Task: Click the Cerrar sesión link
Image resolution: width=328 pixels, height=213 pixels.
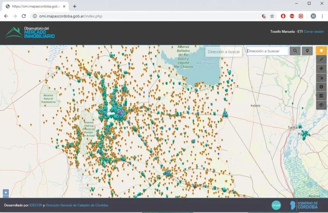Action: [314, 32]
